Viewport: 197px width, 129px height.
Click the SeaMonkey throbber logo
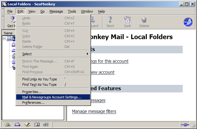(x=188, y=22)
